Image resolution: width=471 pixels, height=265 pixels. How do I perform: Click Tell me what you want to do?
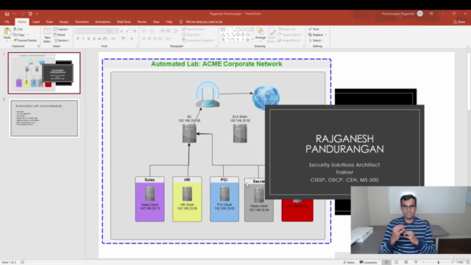[201, 22]
